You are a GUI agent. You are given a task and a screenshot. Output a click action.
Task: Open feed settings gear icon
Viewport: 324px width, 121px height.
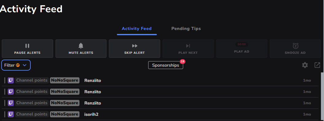tap(305, 65)
